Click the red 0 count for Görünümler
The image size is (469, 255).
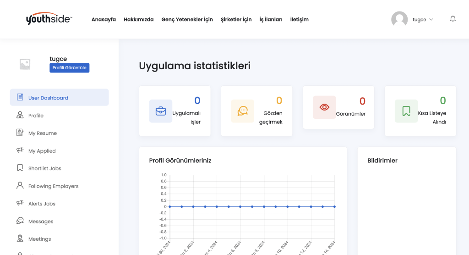coord(362,101)
